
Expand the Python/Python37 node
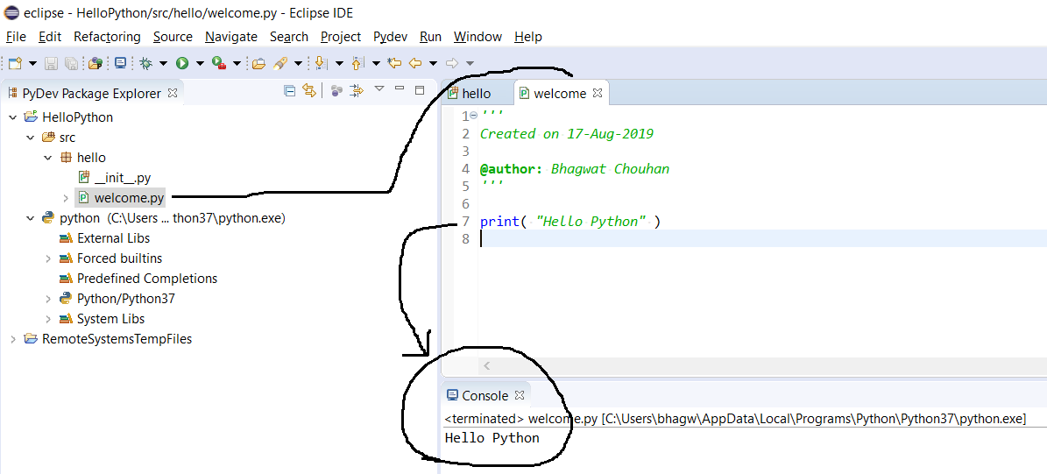click(48, 299)
